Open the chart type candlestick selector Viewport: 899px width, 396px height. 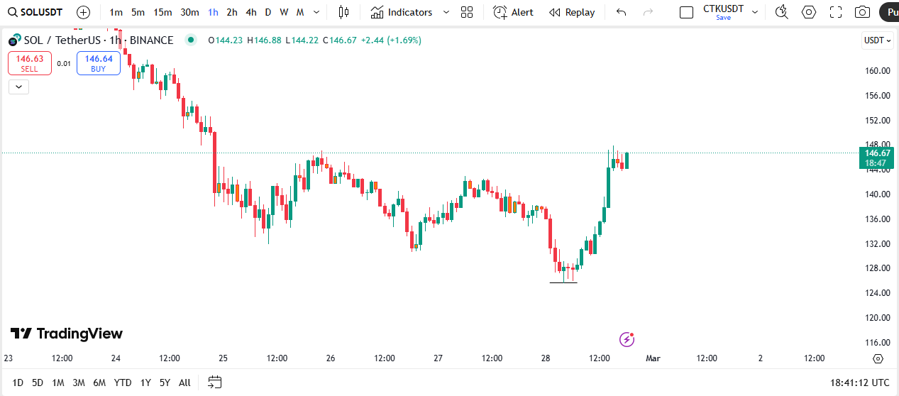(344, 12)
